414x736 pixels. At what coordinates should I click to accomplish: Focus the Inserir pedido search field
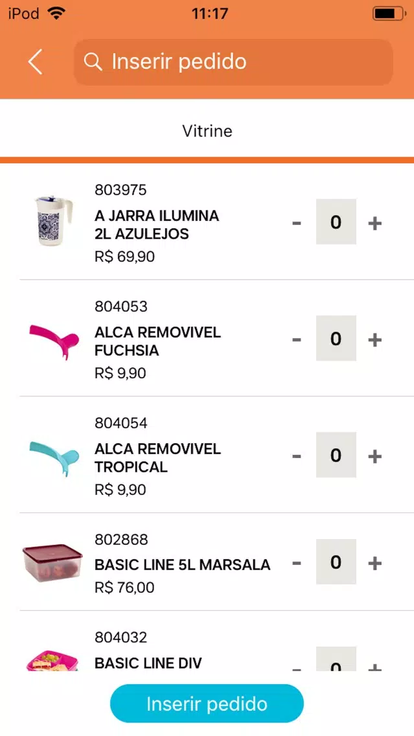coord(233,62)
